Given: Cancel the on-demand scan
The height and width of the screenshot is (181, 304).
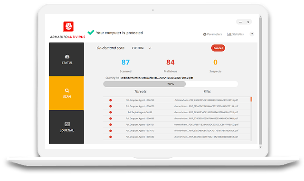Looking at the screenshot, I should (218, 48).
